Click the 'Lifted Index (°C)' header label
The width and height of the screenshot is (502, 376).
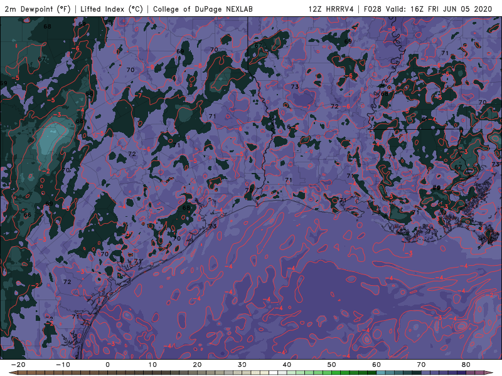(112, 9)
